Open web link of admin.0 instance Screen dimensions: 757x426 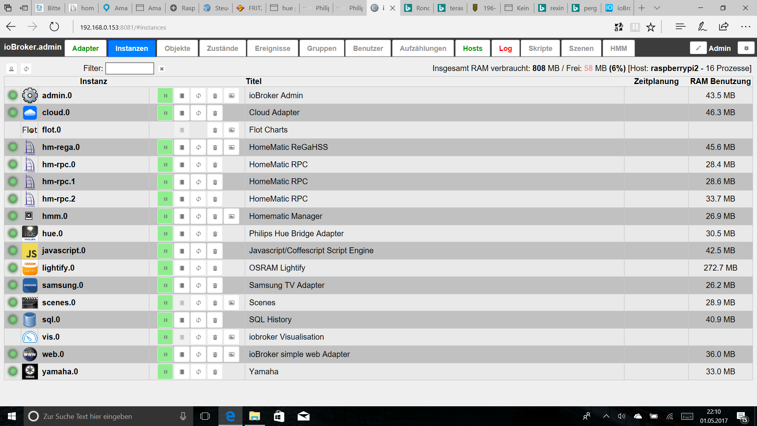pos(231,96)
